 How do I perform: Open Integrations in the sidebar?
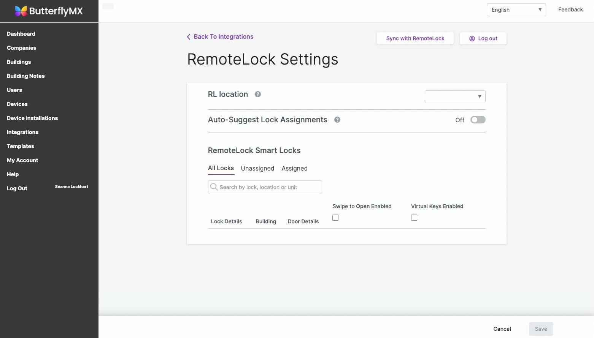tap(22, 132)
